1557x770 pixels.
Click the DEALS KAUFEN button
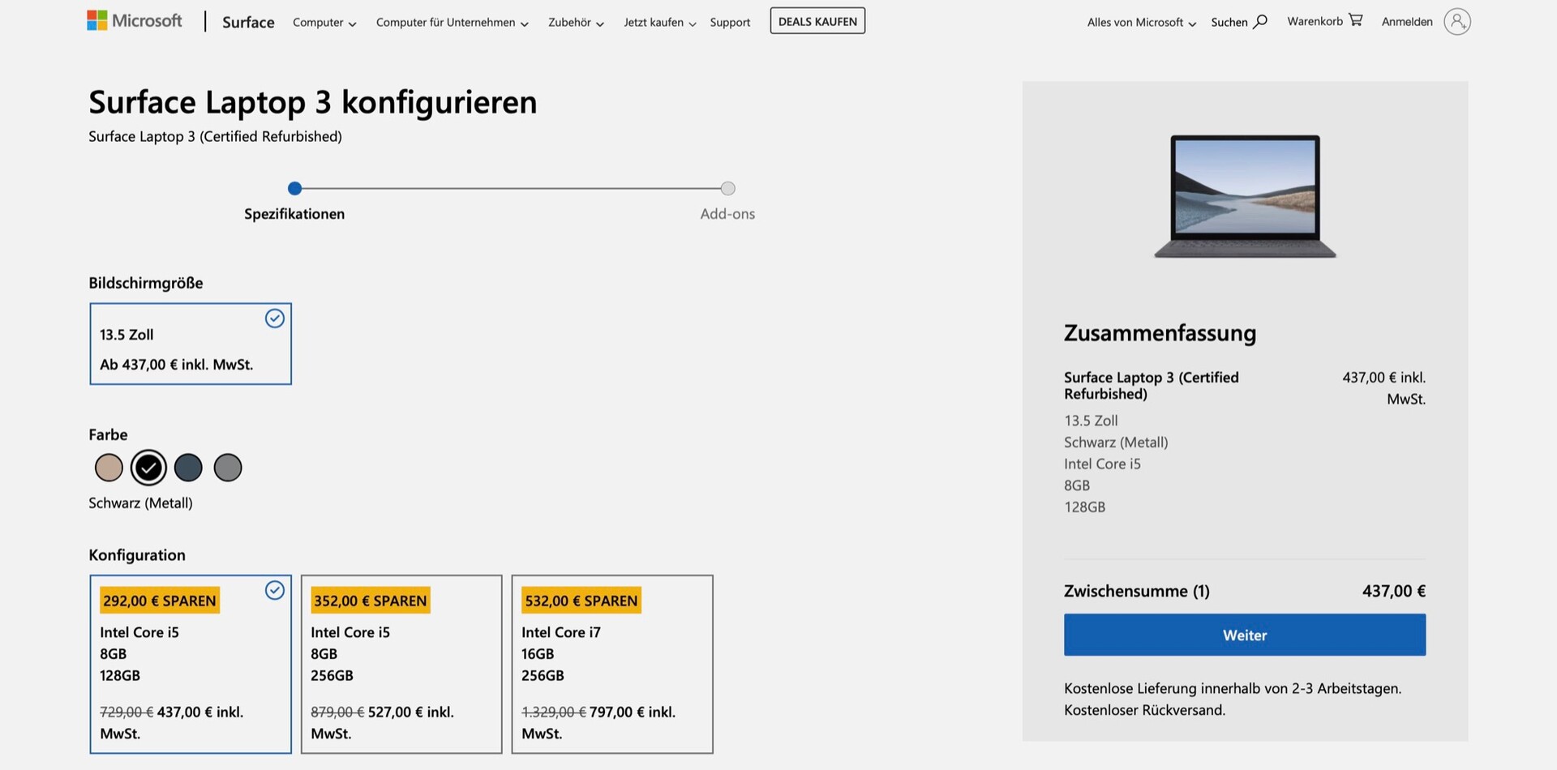pos(817,21)
